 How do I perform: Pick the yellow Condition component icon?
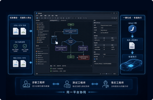[x=36, y=60]
